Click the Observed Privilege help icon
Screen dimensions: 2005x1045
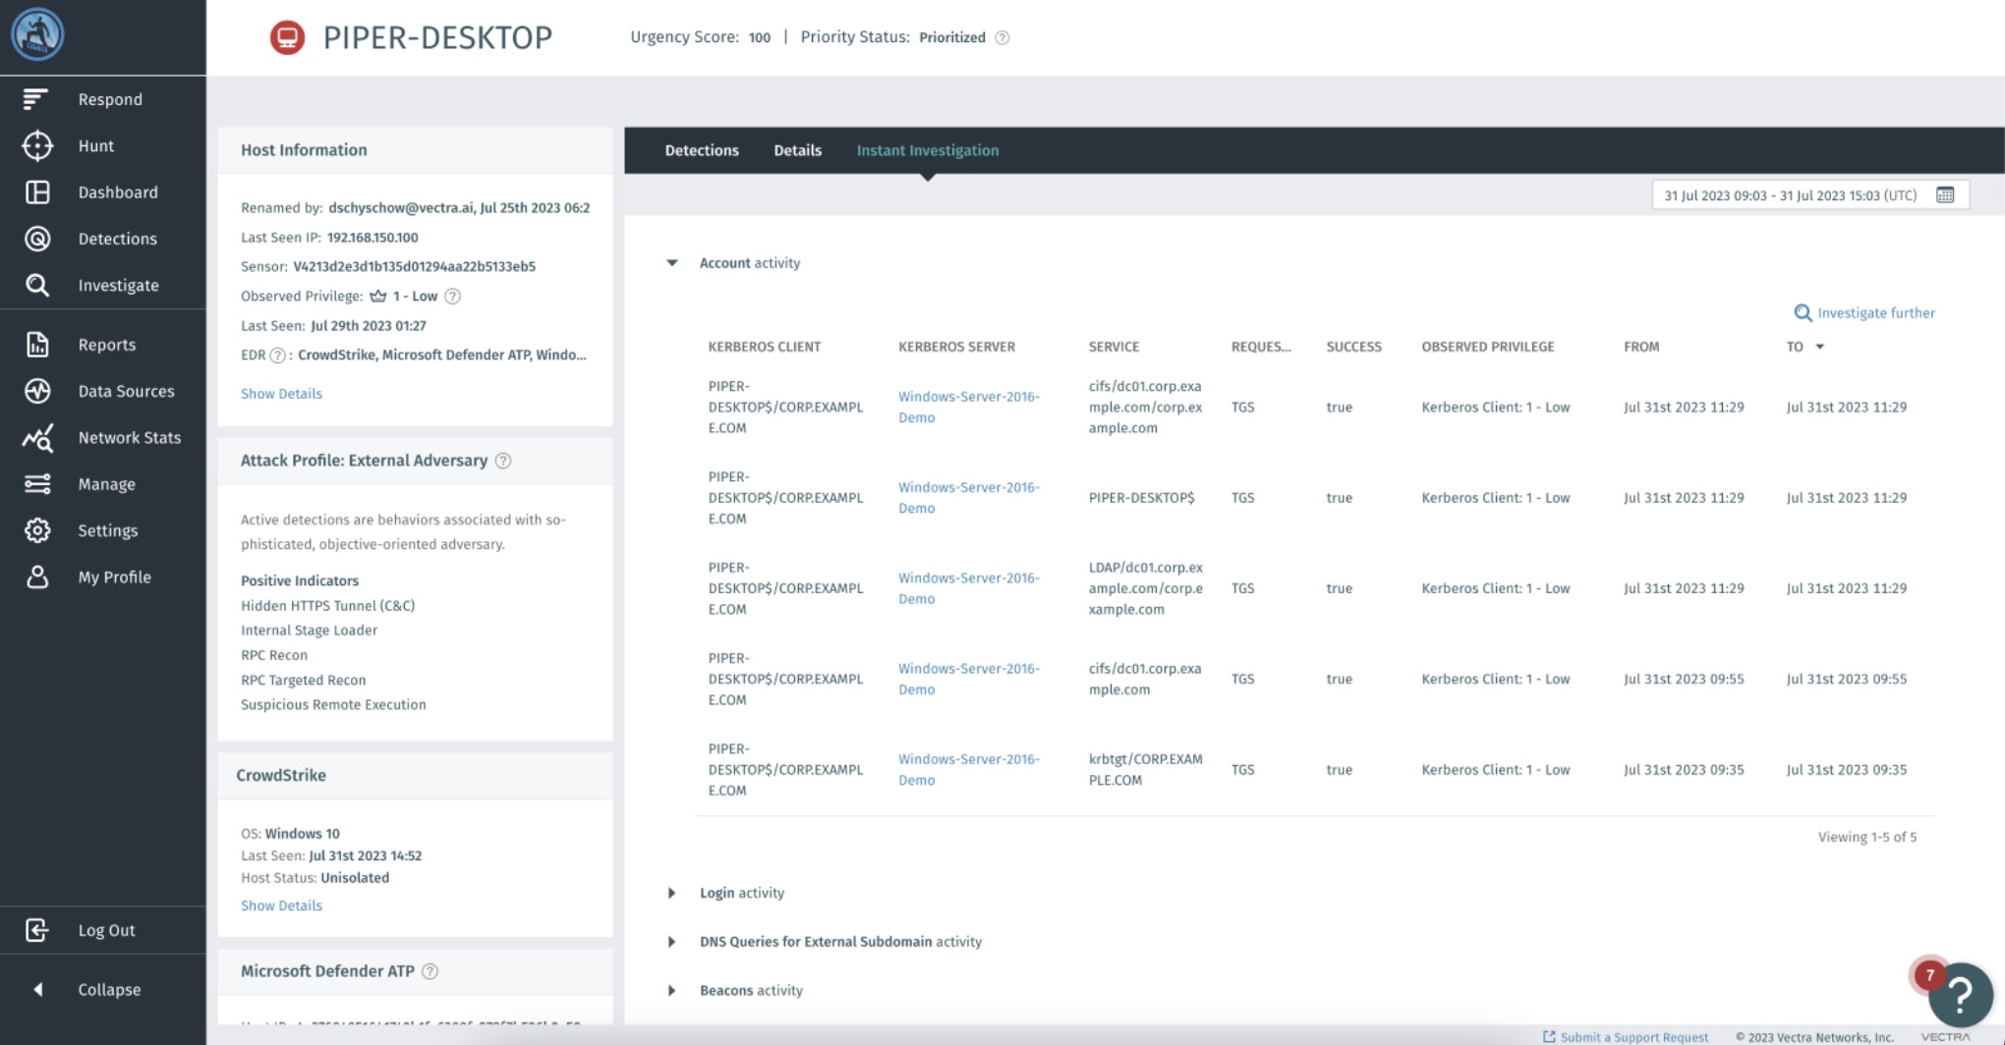click(452, 296)
